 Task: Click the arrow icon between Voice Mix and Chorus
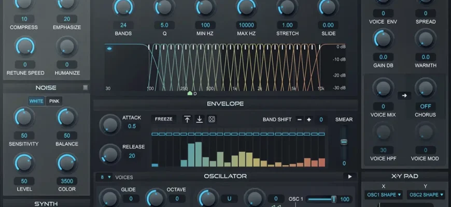[x=404, y=95]
